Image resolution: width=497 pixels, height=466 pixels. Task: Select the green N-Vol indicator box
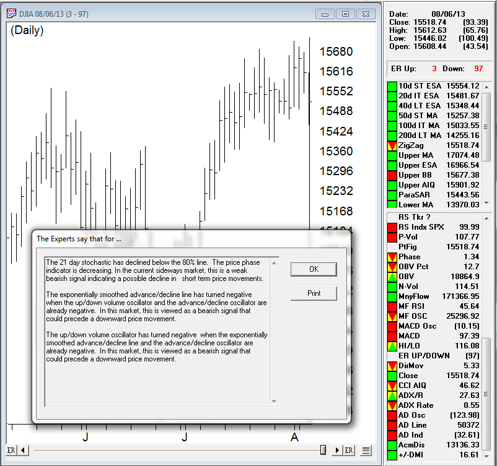pos(392,287)
